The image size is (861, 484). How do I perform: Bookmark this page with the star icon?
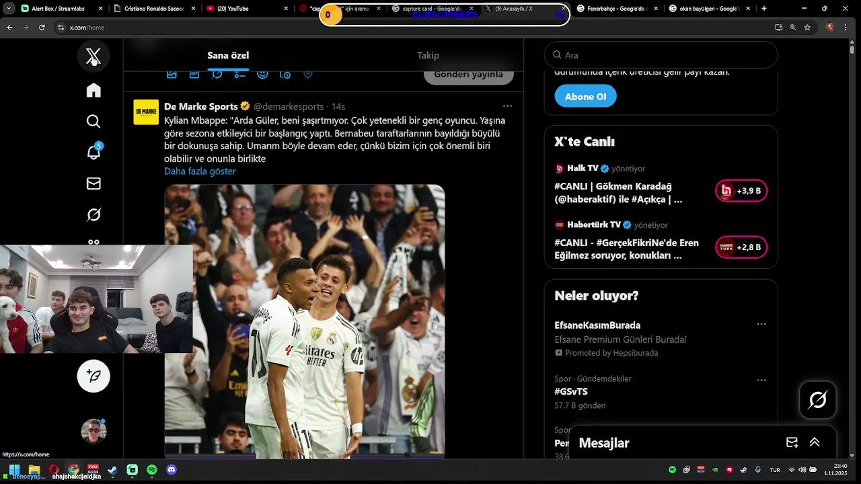[807, 28]
